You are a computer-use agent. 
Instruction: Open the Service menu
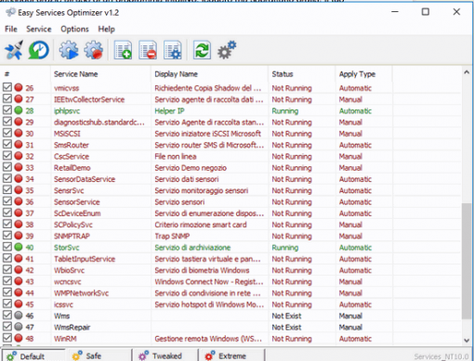pos(39,29)
